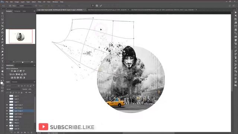Add an Invert adjustment

(12, 78)
